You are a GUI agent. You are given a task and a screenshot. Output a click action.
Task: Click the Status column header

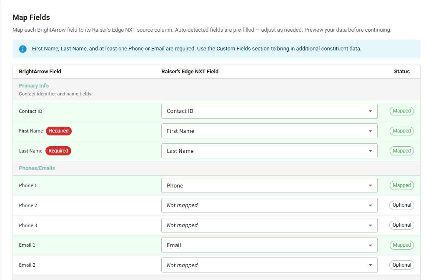pyautogui.click(x=402, y=72)
